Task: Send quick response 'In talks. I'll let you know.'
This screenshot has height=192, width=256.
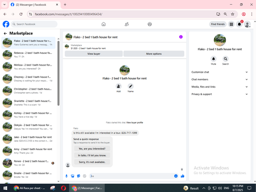Action: [x=92, y=155]
